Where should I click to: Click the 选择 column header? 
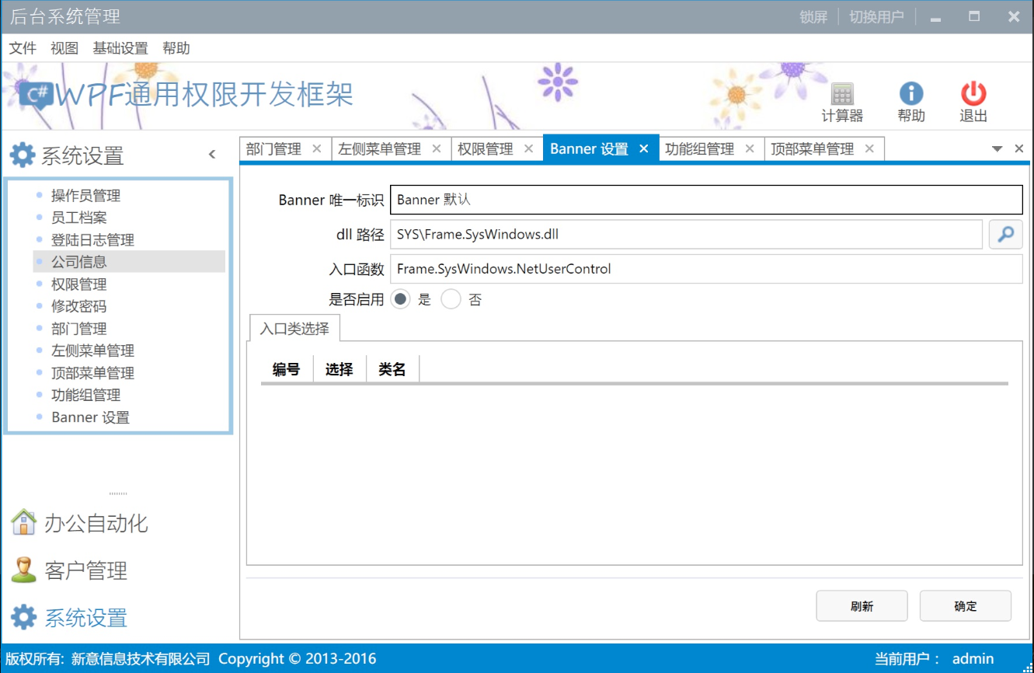point(339,369)
